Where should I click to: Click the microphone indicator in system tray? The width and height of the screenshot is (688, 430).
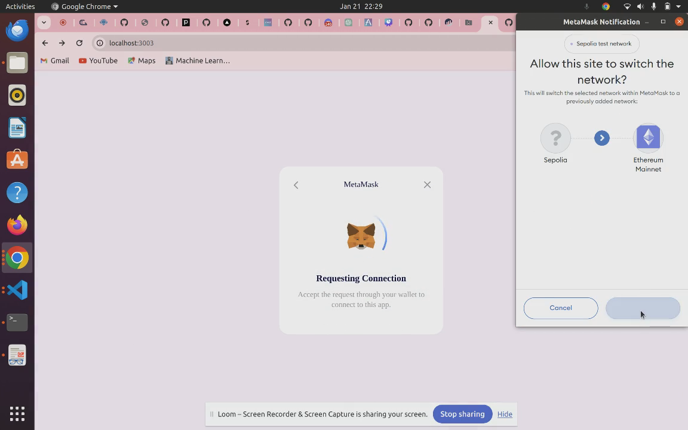[x=653, y=6]
